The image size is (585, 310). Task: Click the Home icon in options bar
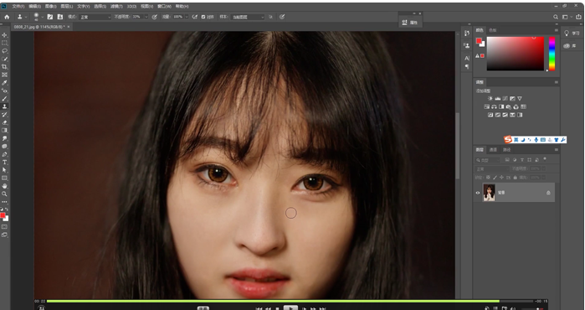click(x=7, y=17)
